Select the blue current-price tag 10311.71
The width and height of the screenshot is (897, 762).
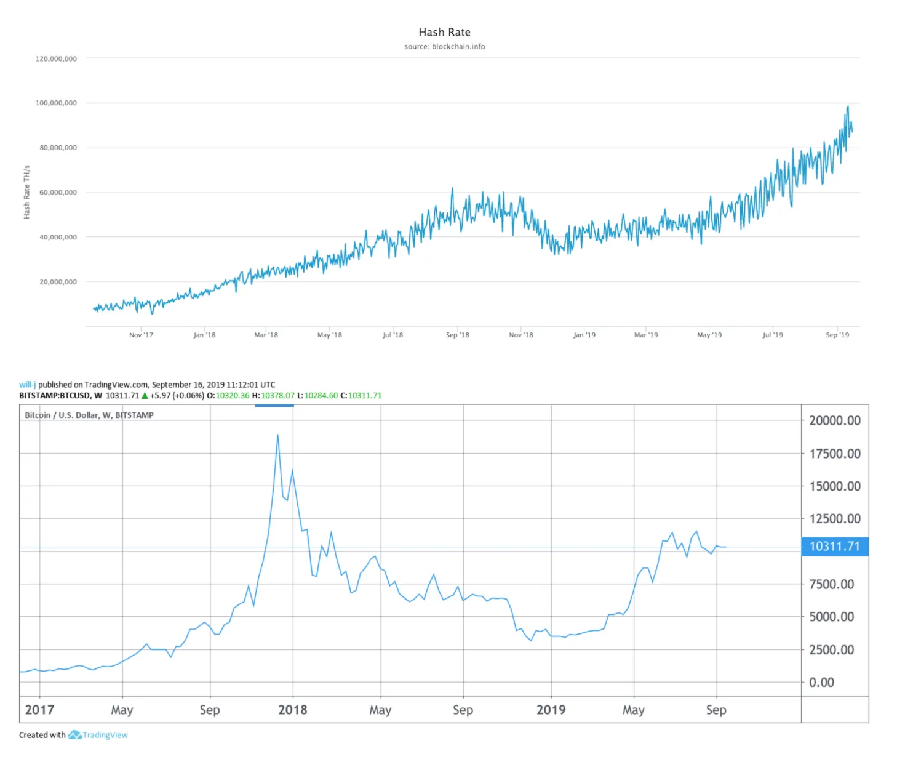click(x=834, y=546)
